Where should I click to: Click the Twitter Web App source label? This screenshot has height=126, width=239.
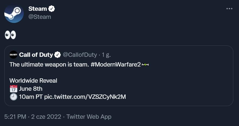[x=89, y=117]
